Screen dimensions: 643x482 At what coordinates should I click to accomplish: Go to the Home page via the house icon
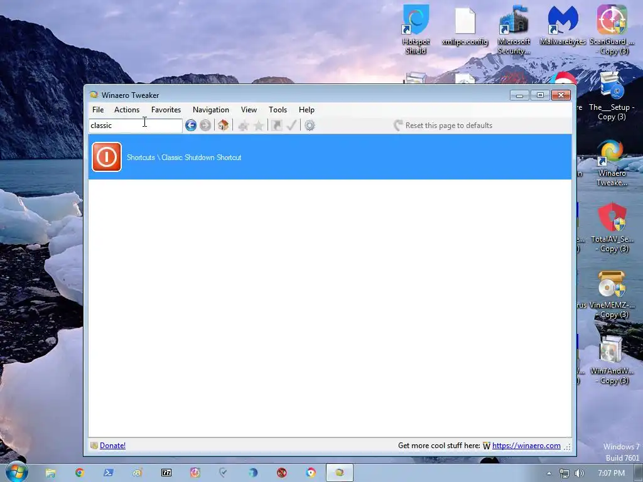point(223,125)
